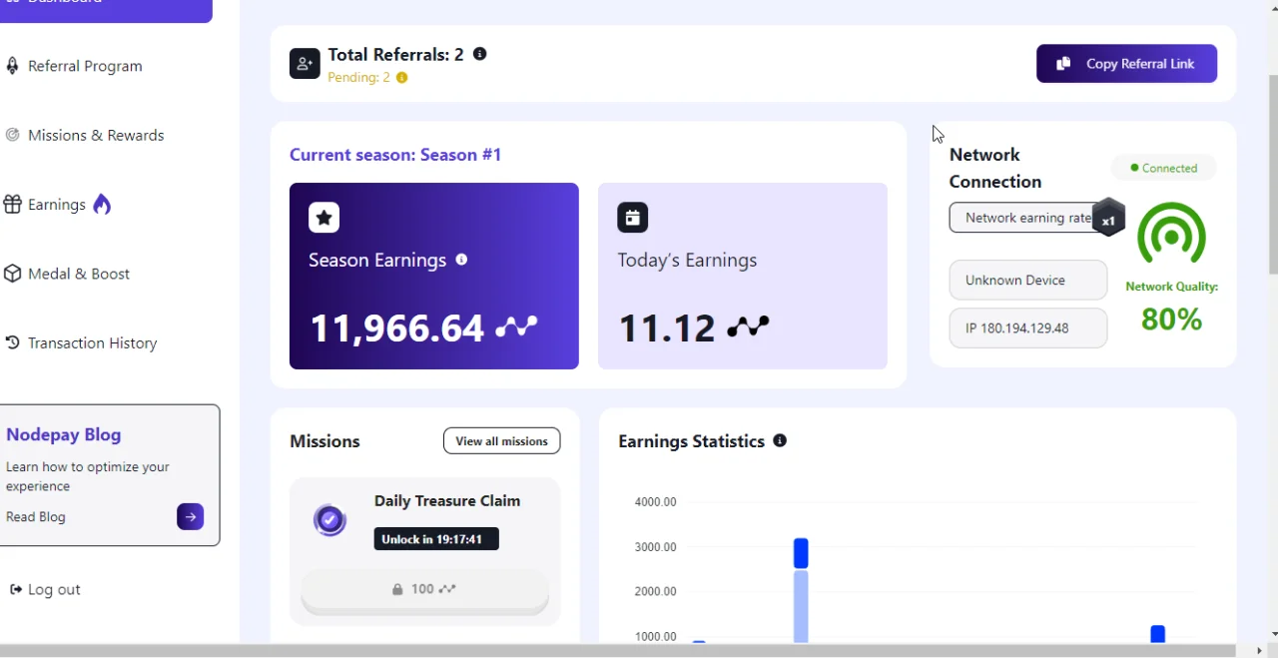Click the cube icon beside Medal & Boost

[x=12, y=274]
